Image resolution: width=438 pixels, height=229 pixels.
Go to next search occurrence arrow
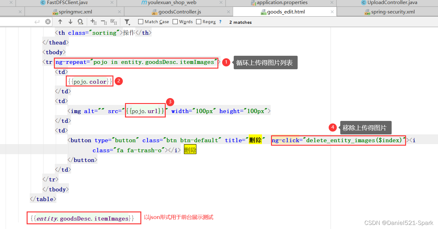(x=70, y=22)
